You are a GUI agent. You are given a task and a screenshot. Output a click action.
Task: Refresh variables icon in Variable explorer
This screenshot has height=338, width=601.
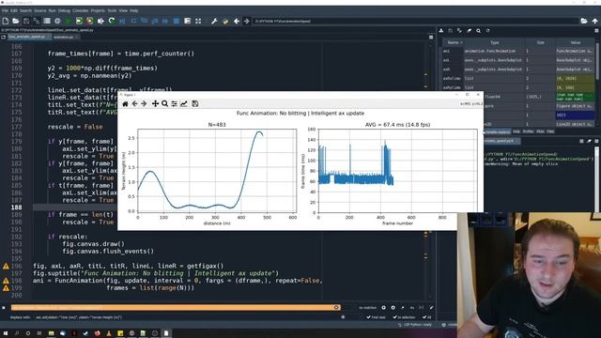[x=488, y=31]
